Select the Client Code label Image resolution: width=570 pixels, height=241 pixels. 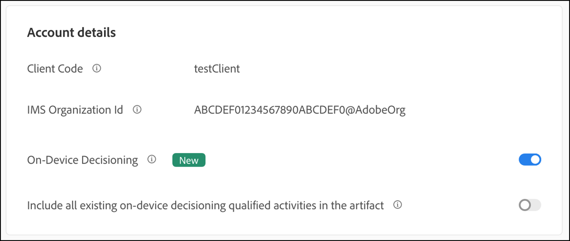[55, 69]
